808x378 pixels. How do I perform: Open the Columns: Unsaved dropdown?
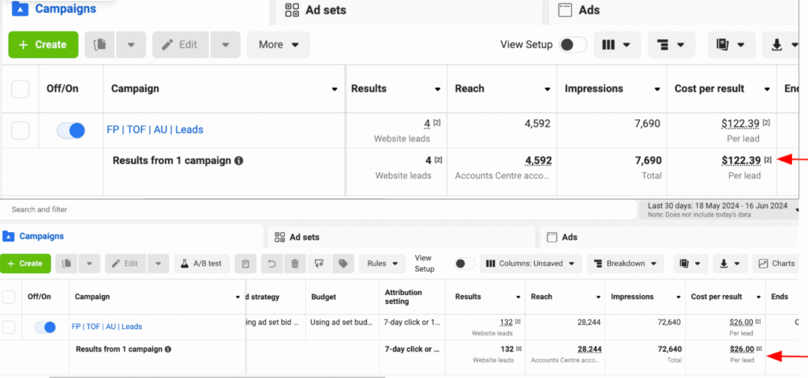coord(529,264)
